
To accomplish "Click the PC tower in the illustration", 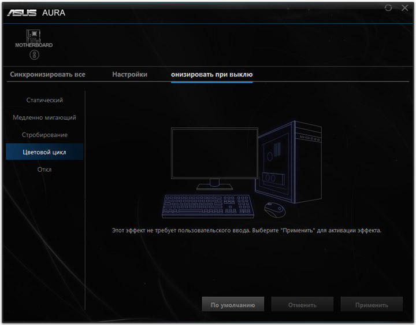I will click(x=288, y=162).
